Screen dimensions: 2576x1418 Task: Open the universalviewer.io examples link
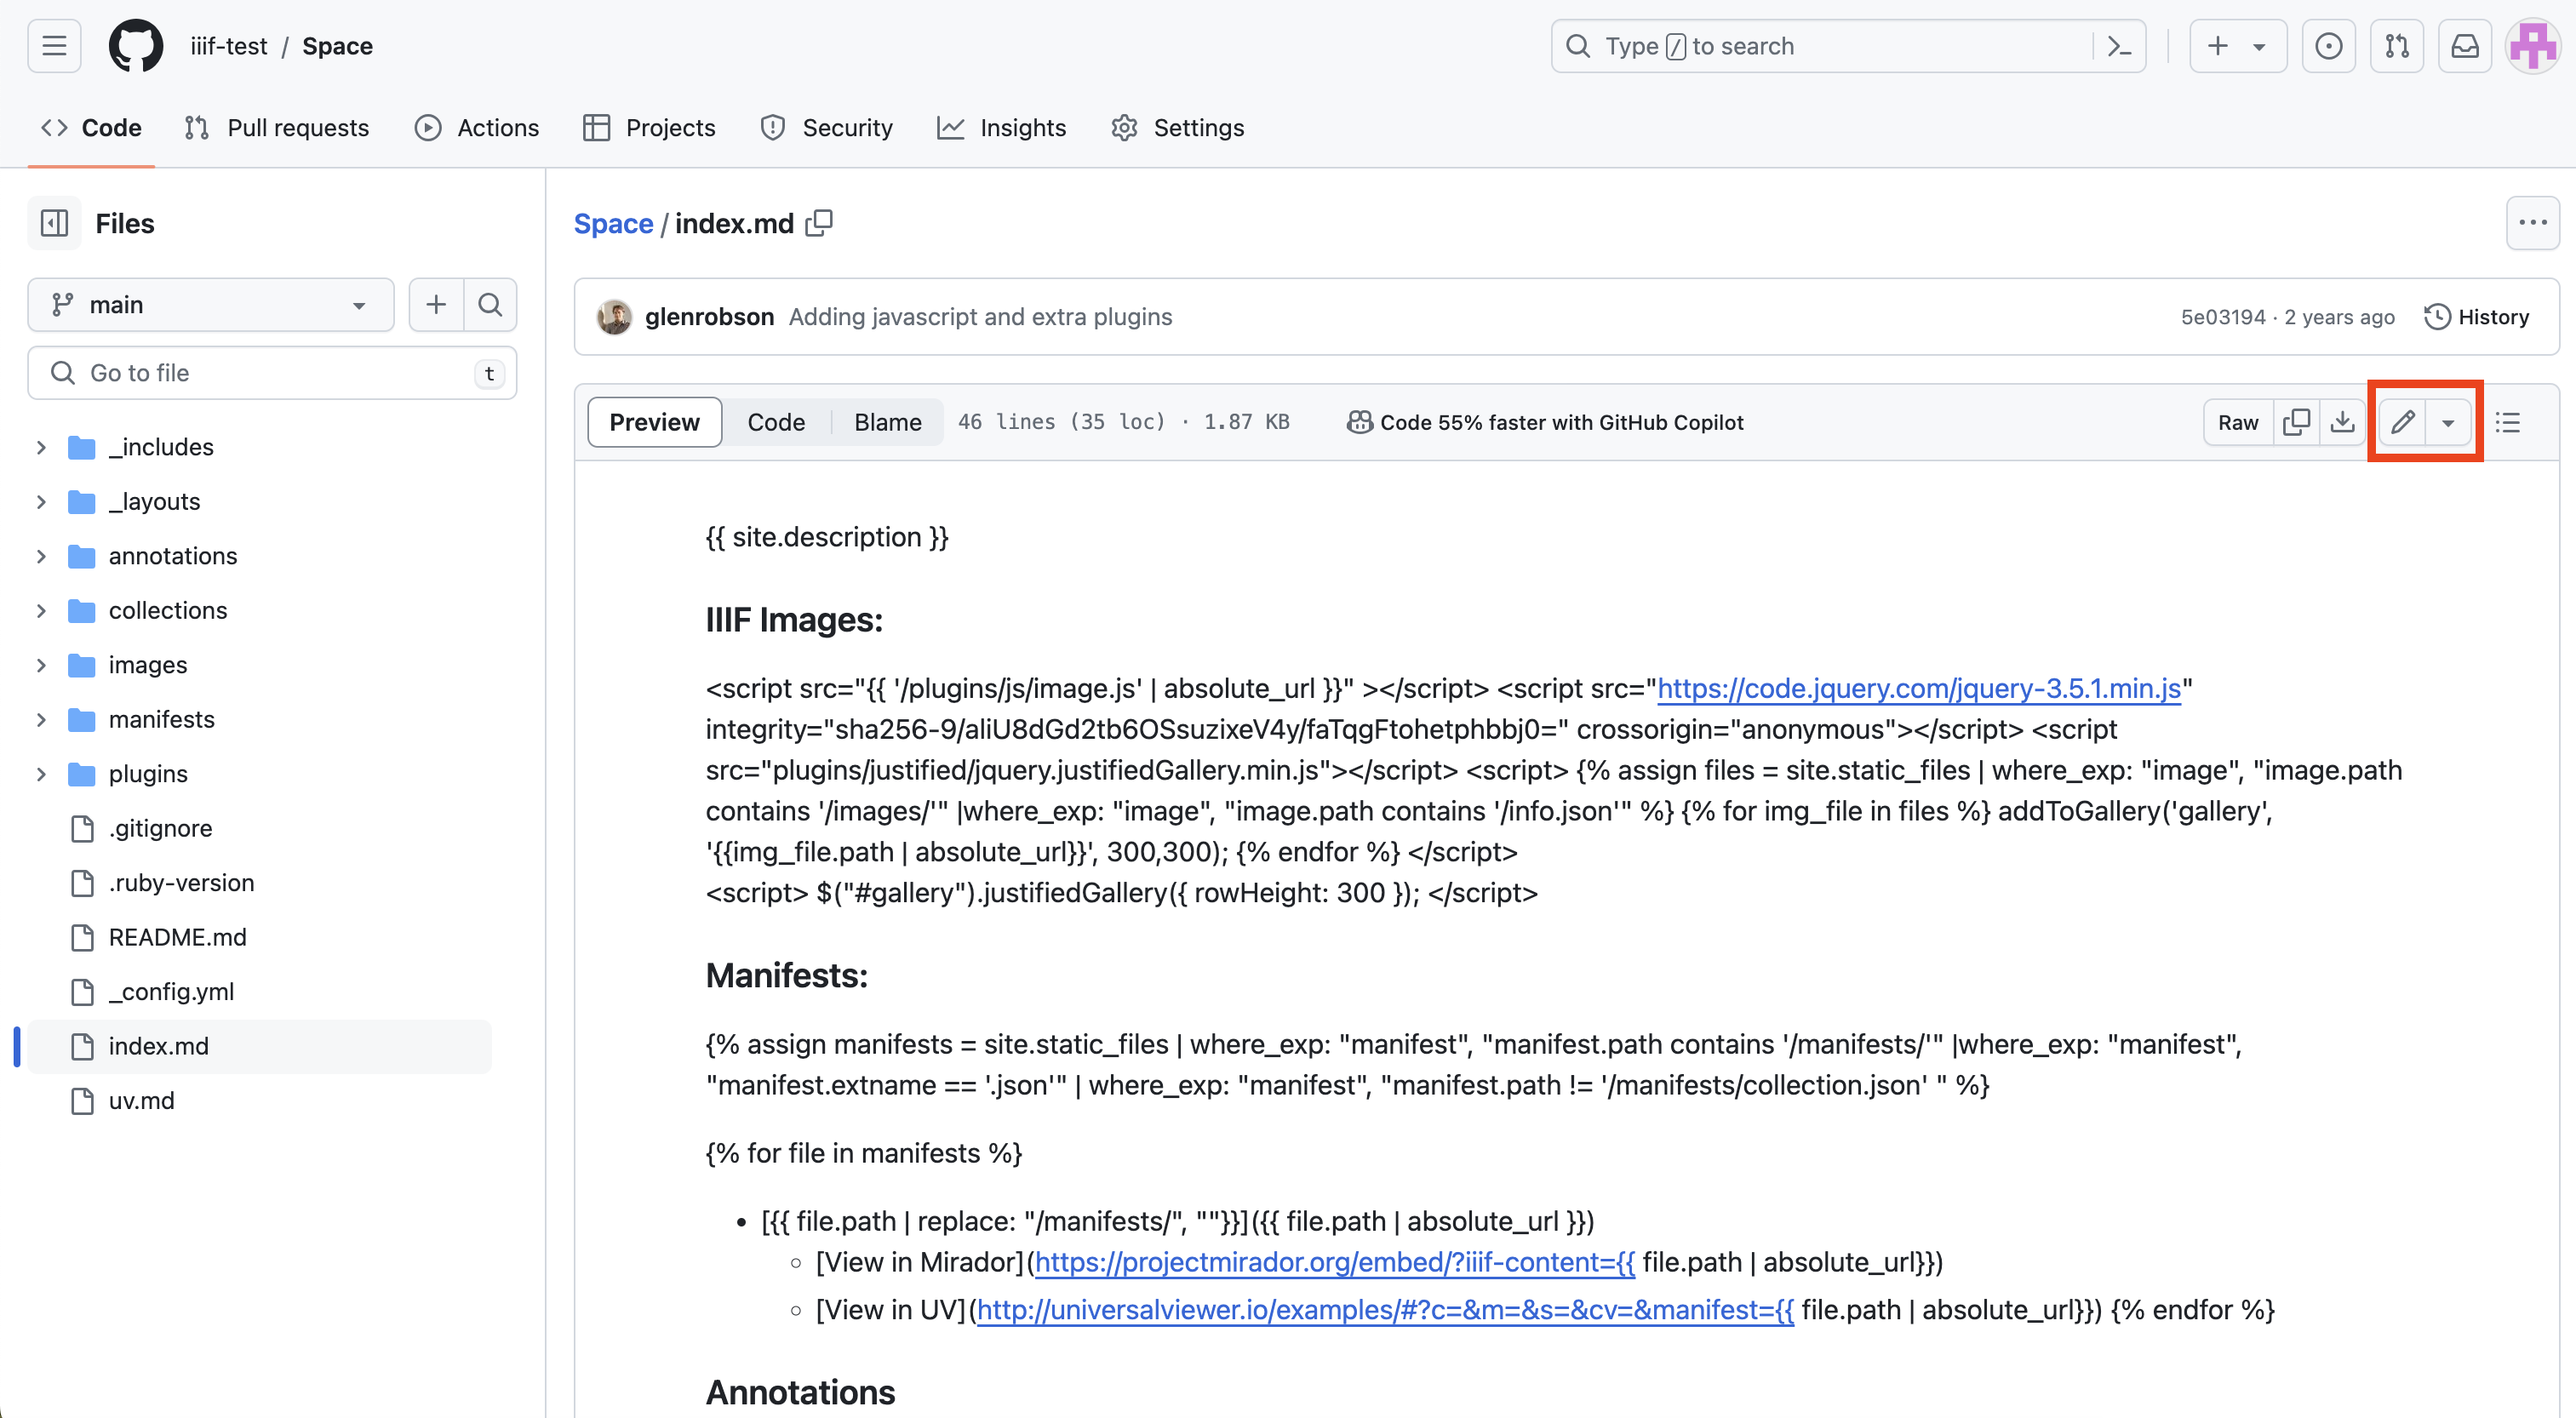(x=1385, y=1309)
